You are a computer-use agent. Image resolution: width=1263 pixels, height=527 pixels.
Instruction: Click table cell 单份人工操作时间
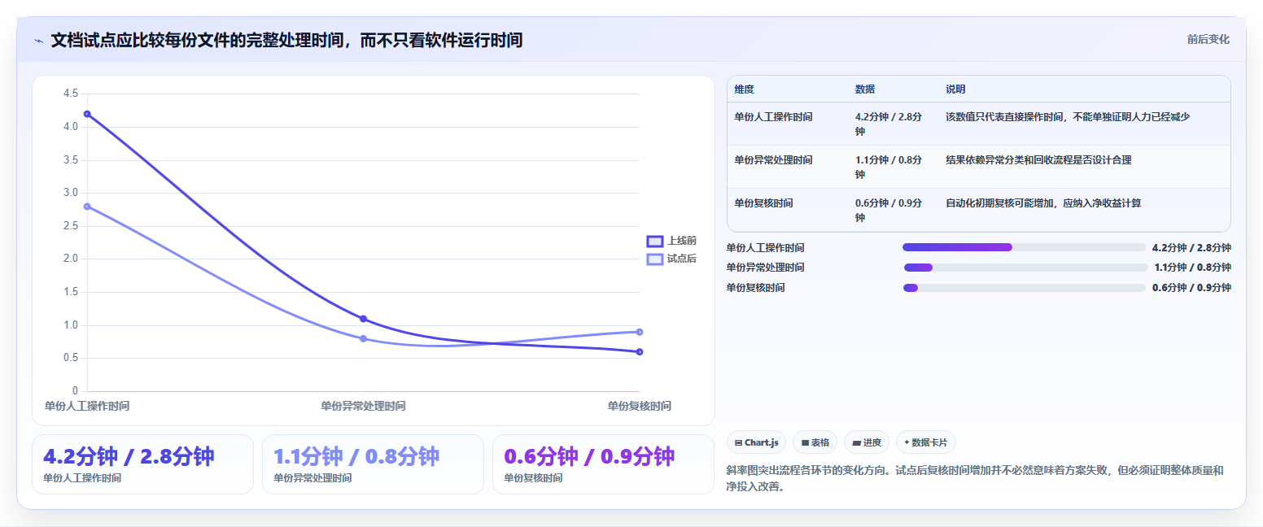point(773,117)
